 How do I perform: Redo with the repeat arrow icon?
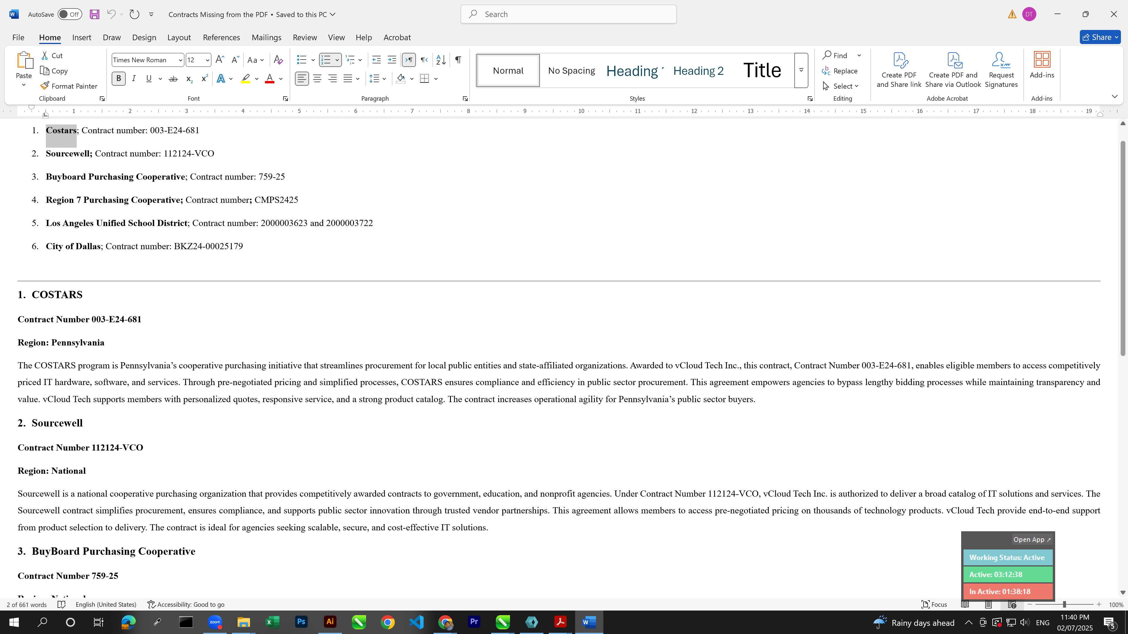click(x=135, y=14)
